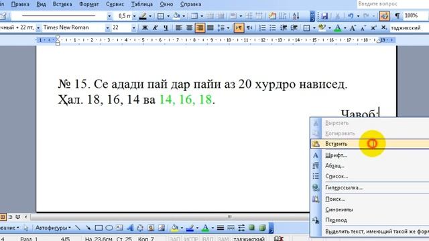The image size is (429, 241).
Task: Decrease paragraph indent
Action: tap(284, 27)
